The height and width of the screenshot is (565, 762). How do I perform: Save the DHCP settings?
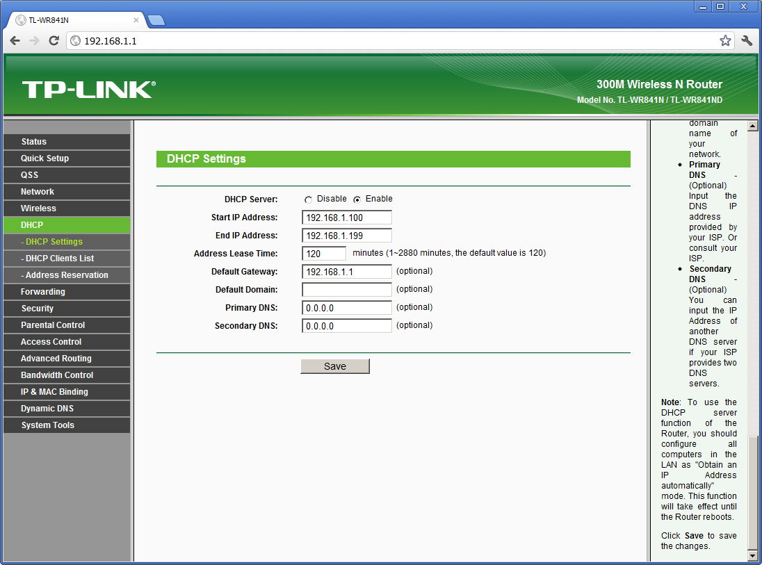(335, 366)
